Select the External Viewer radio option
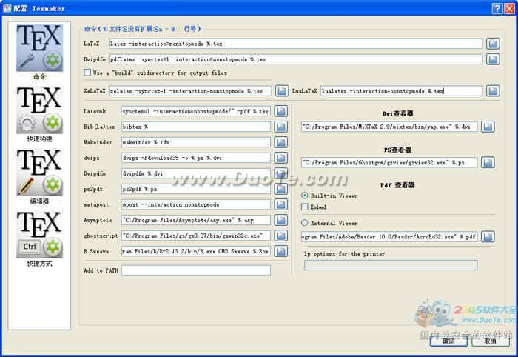 (x=305, y=223)
